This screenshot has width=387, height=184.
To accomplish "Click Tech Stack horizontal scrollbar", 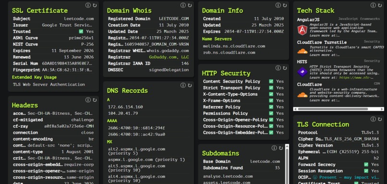I will click(333, 109).
